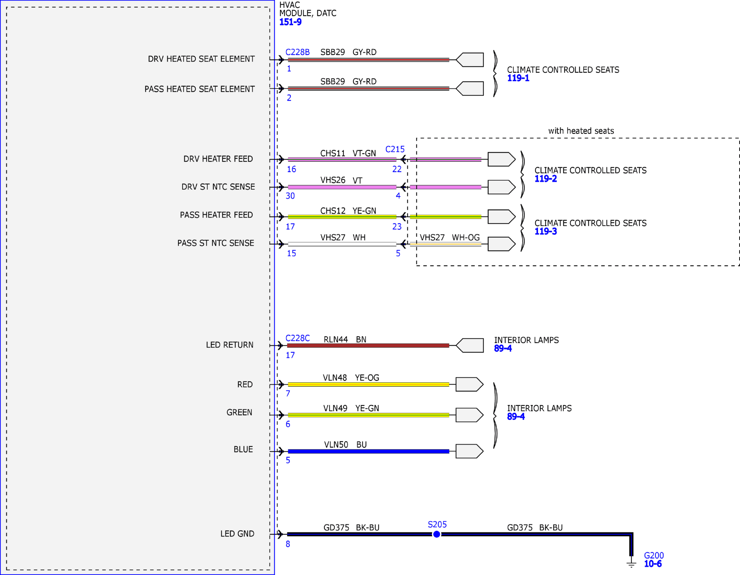Select connector label C228C
Image resolution: width=740 pixels, height=575 pixels.
(297, 338)
